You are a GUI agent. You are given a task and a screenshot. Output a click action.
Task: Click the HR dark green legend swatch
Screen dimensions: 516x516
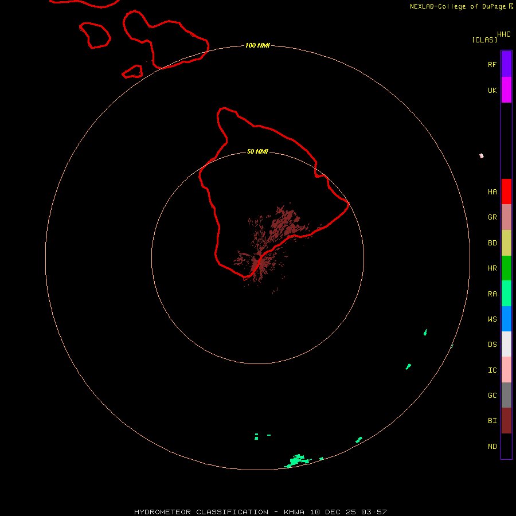pos(506,268)
